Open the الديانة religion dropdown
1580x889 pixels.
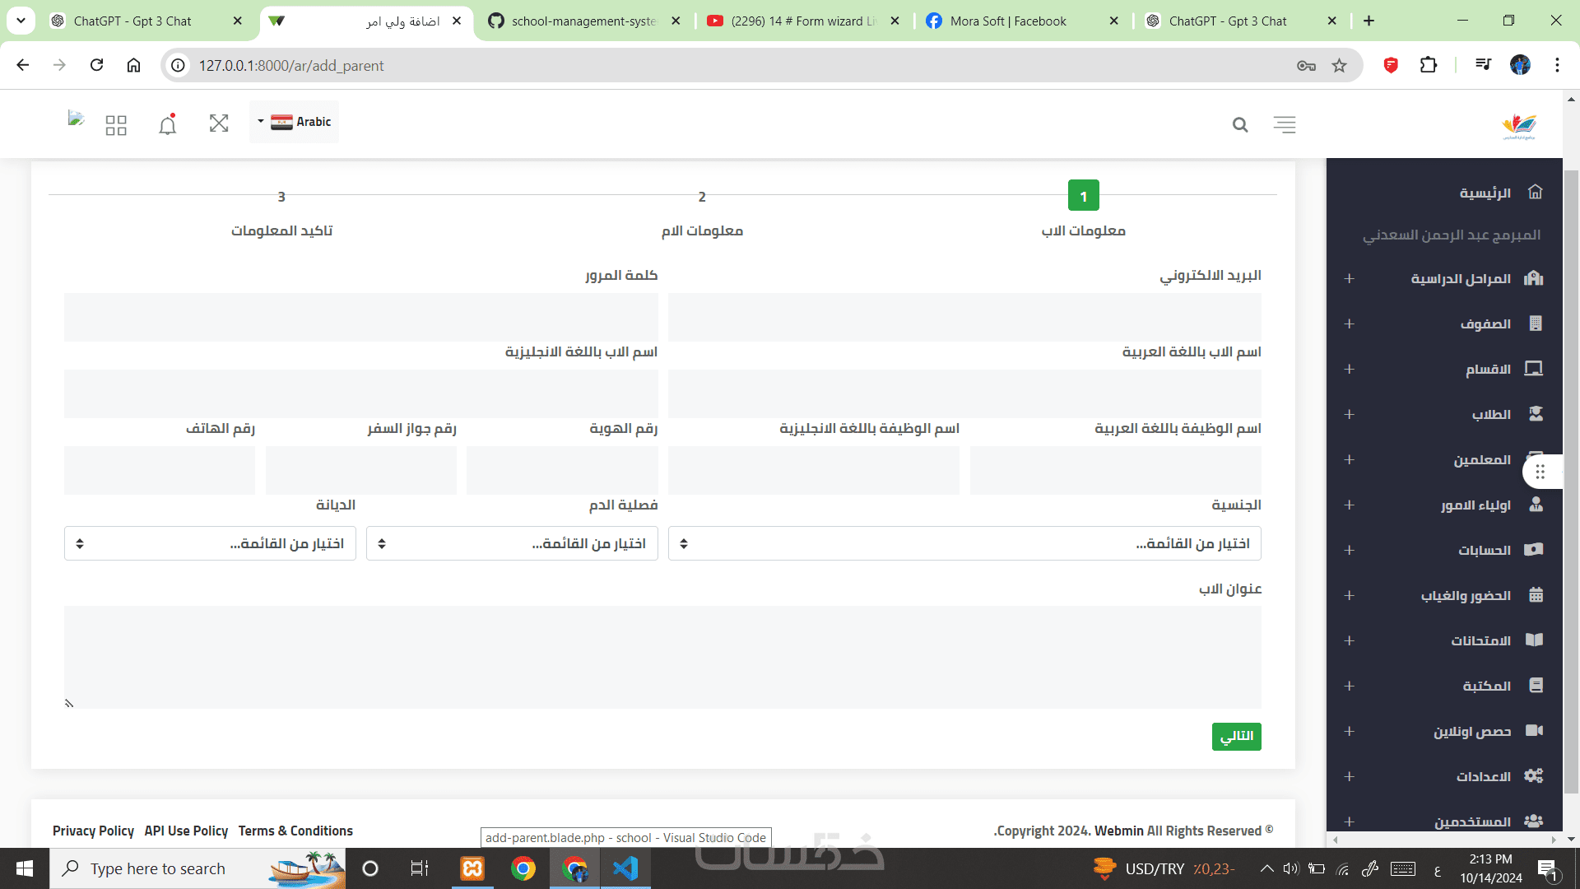point(210,543)
